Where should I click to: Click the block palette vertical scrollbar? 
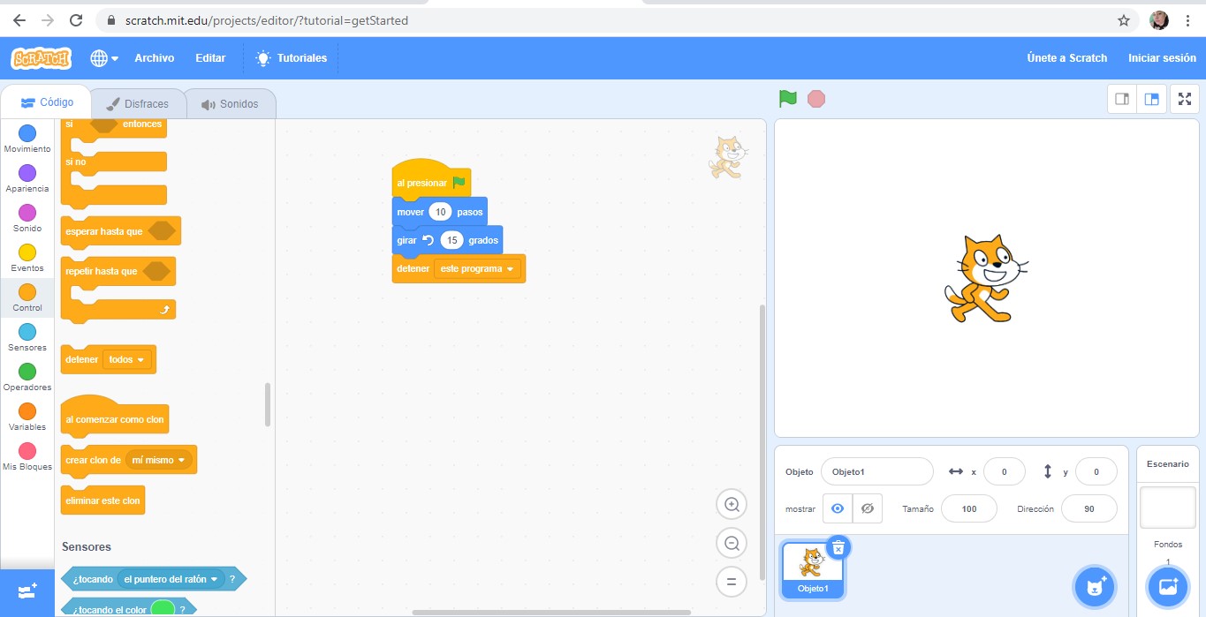[x=268, y=404]
